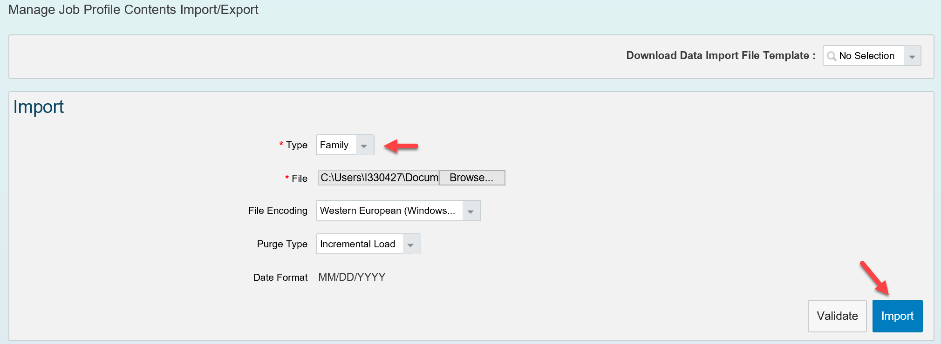Open the Download Data Import File Template dropdown
941x344 pixels.
coord(872,56)
